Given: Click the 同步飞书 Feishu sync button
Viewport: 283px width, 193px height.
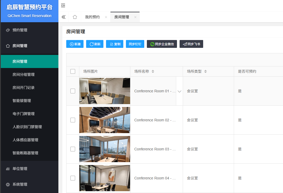Looking at the screenshot, I should [191, 44].
